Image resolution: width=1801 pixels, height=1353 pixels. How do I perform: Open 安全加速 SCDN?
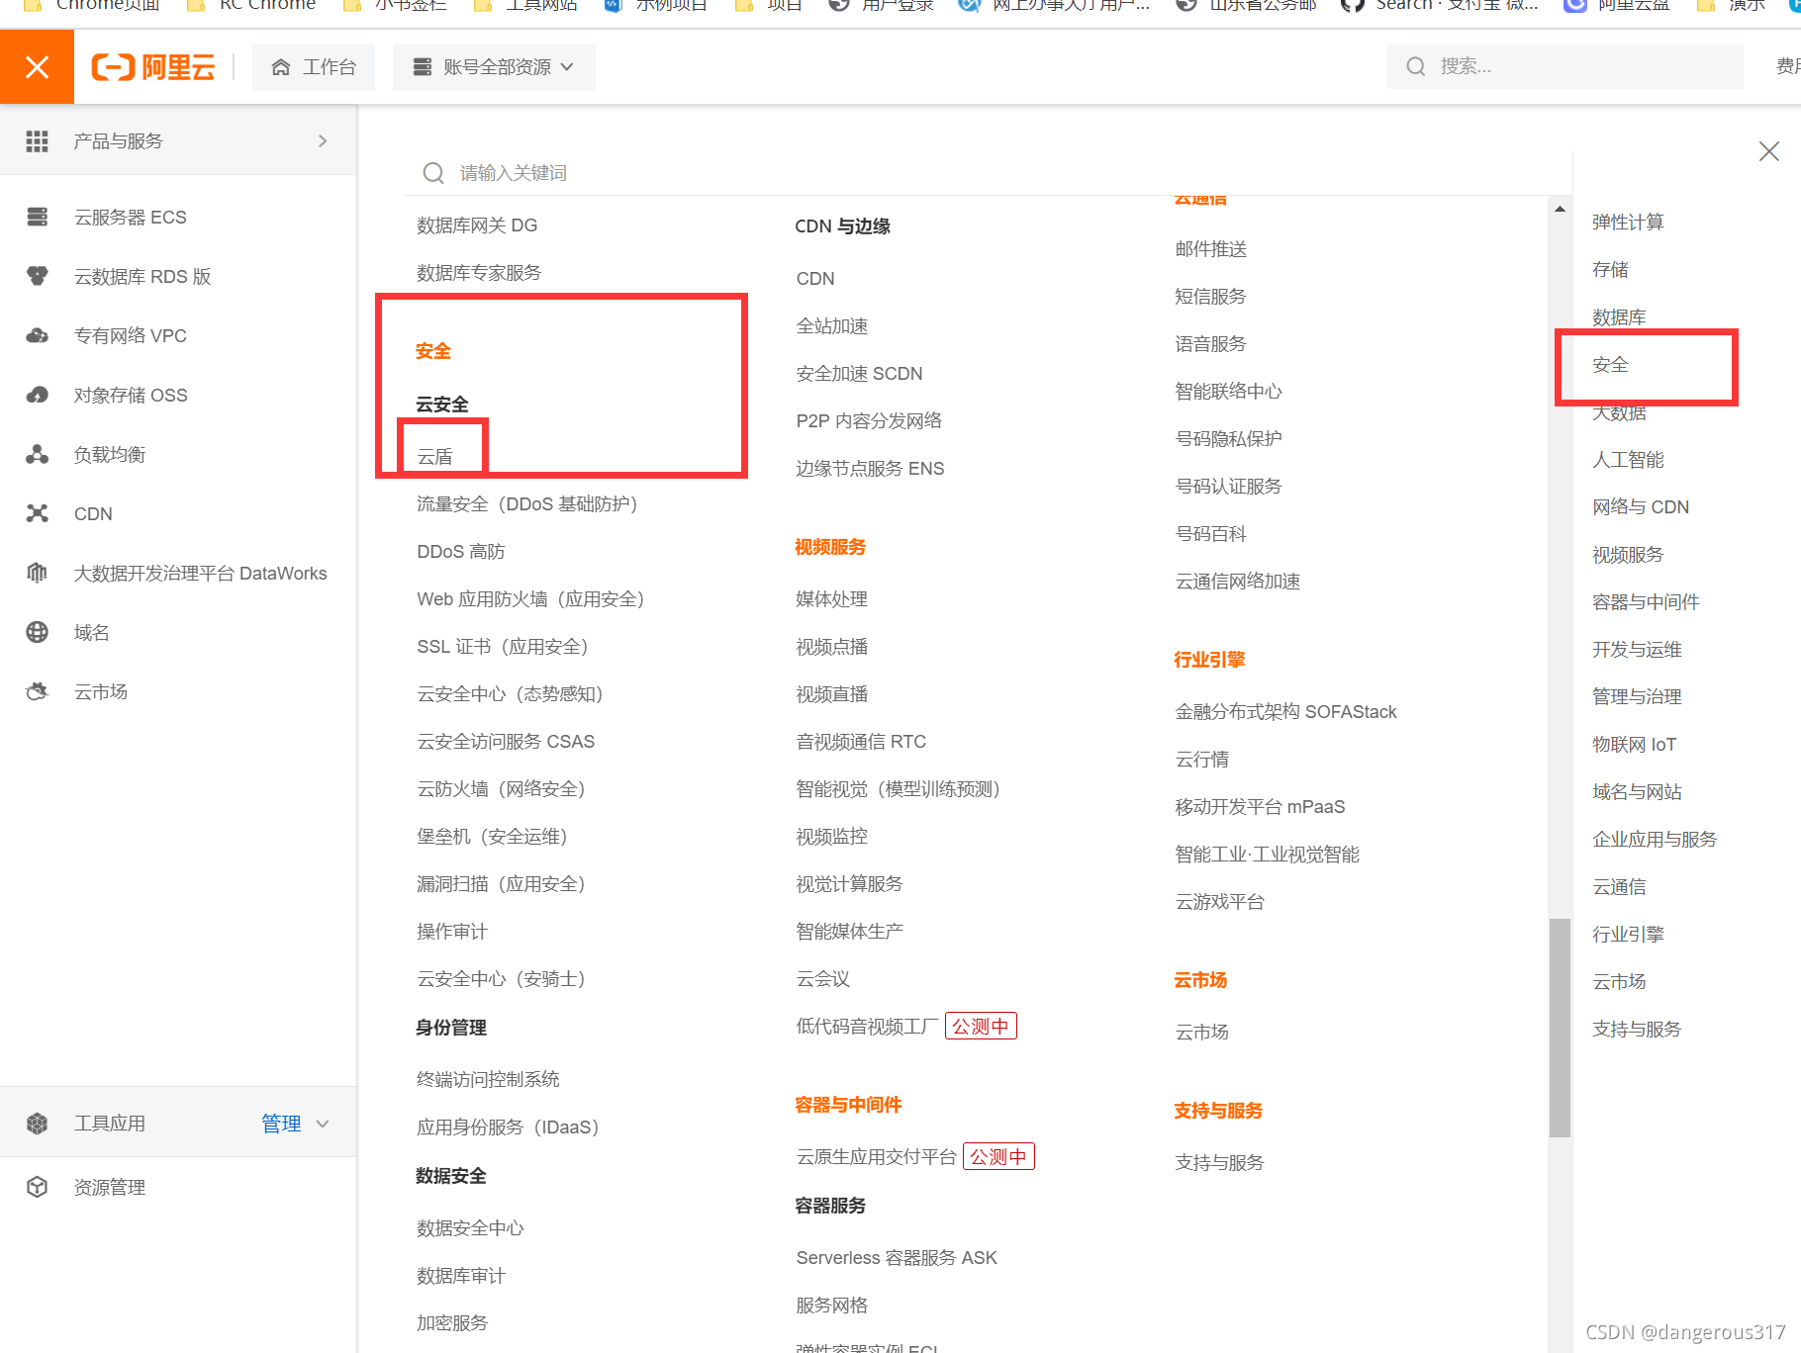[x=859, y=374]
